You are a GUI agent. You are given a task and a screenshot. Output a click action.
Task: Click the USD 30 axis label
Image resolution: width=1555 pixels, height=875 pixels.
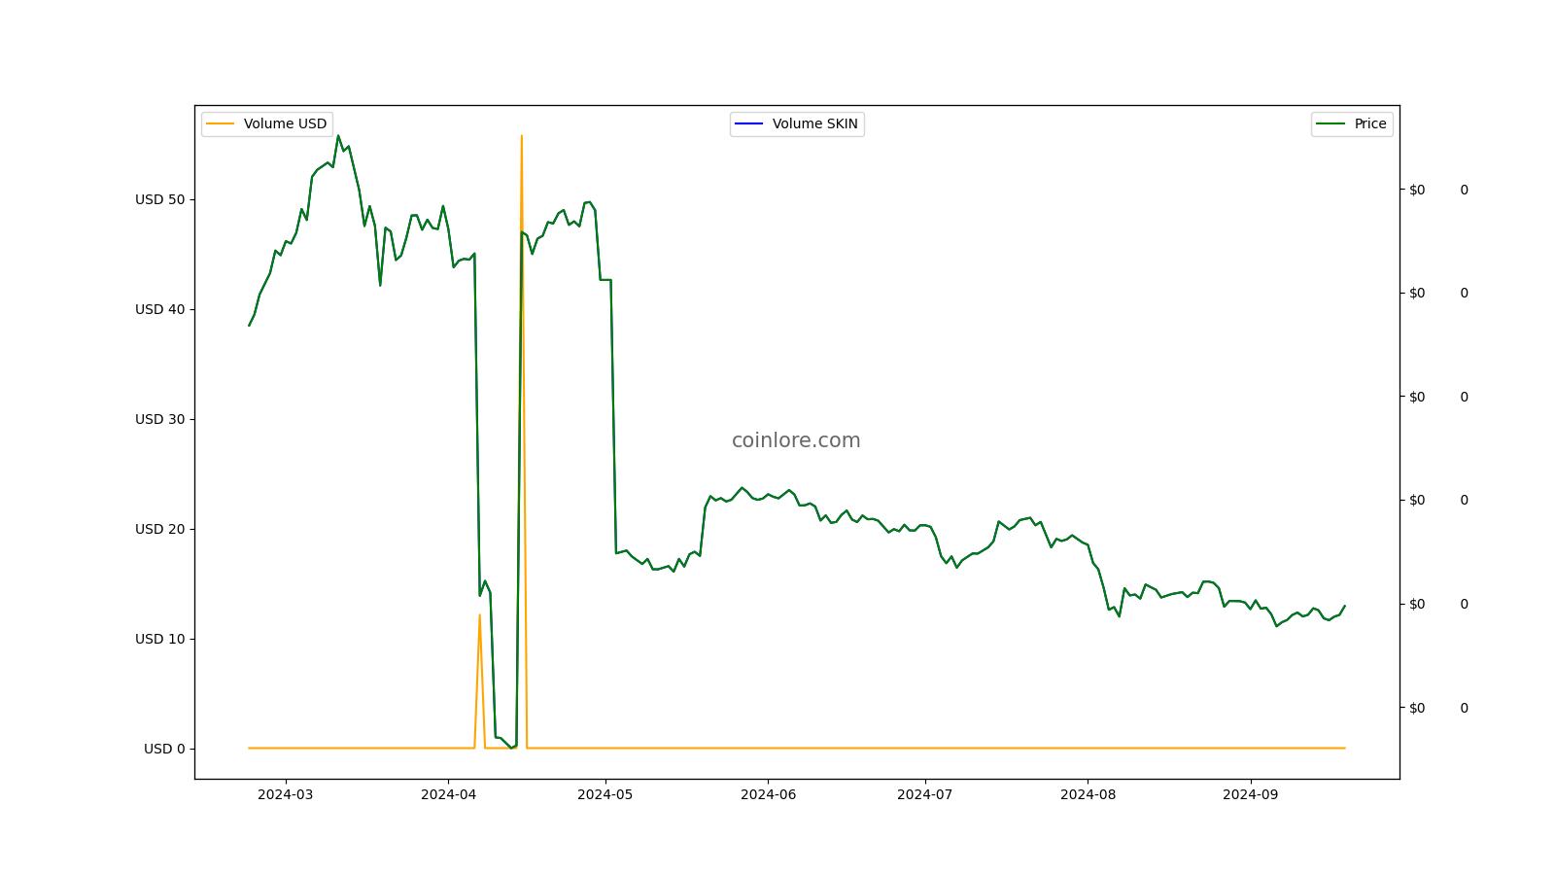pos(160,419)
